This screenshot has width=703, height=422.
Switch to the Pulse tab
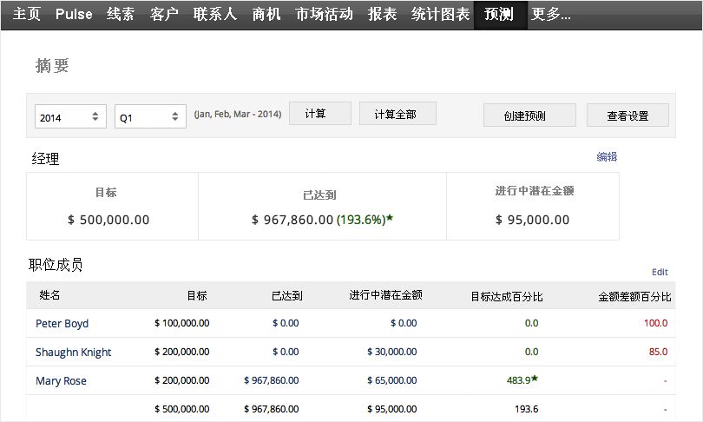pos(74,14)
